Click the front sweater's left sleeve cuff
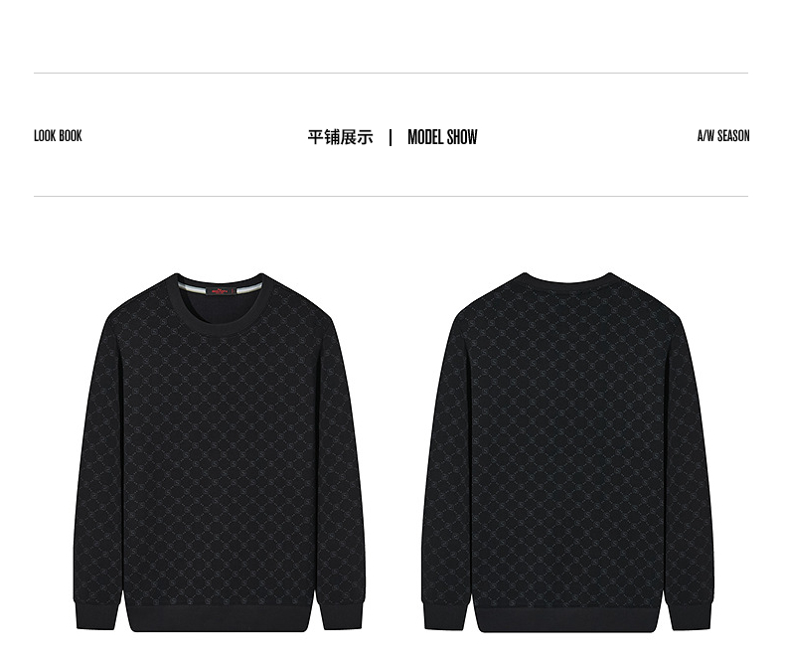Image resolution: width=785 pixels, height=659 pixels. click(95, 616)
